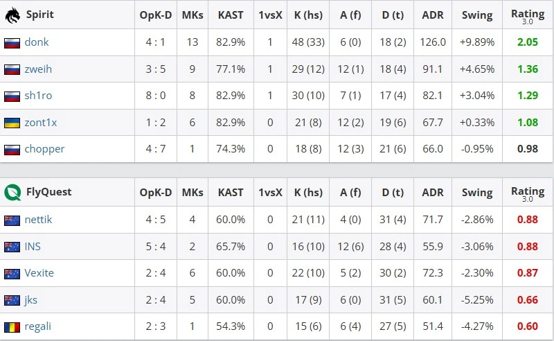The width and height of the screenshot is (554, 341).
Task: Click the Romanian flag beside regali
Action: [12, 327]
